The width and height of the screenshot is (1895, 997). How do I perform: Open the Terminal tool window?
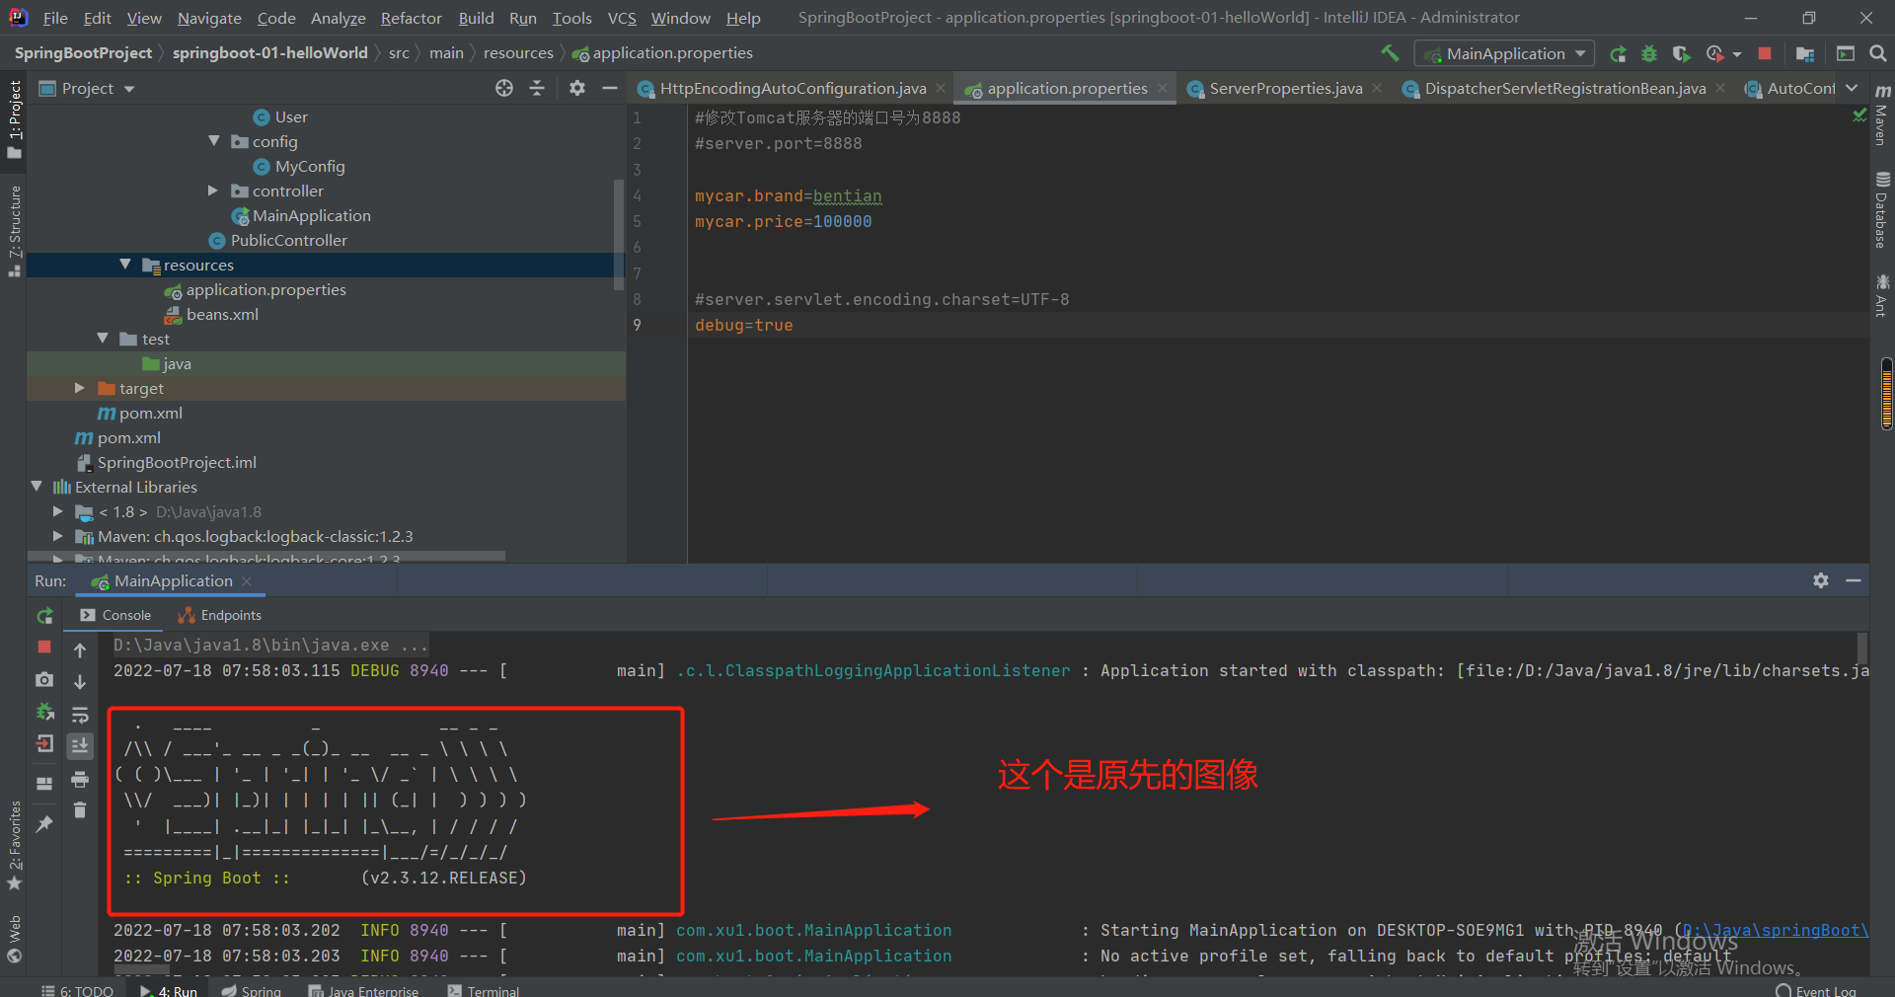[x=483, y=990]
